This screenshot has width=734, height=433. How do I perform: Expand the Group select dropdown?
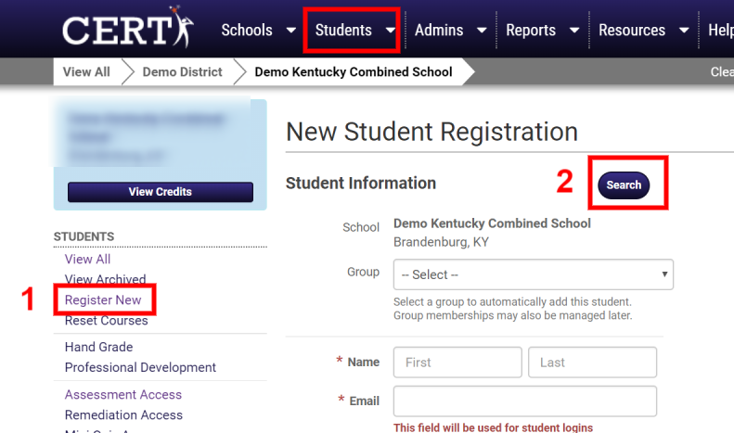pyautogui.click(x=533, y=274)
